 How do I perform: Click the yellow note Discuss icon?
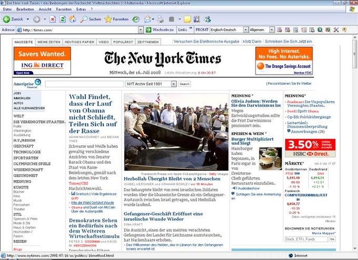(x=187, y=19)
